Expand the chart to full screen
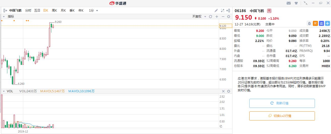Screen dimensions: 331x134 click(x=223, y=11)
